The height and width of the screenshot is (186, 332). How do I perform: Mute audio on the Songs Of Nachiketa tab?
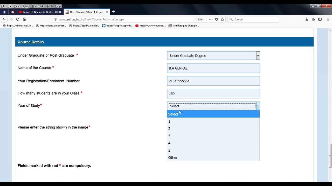56,12
